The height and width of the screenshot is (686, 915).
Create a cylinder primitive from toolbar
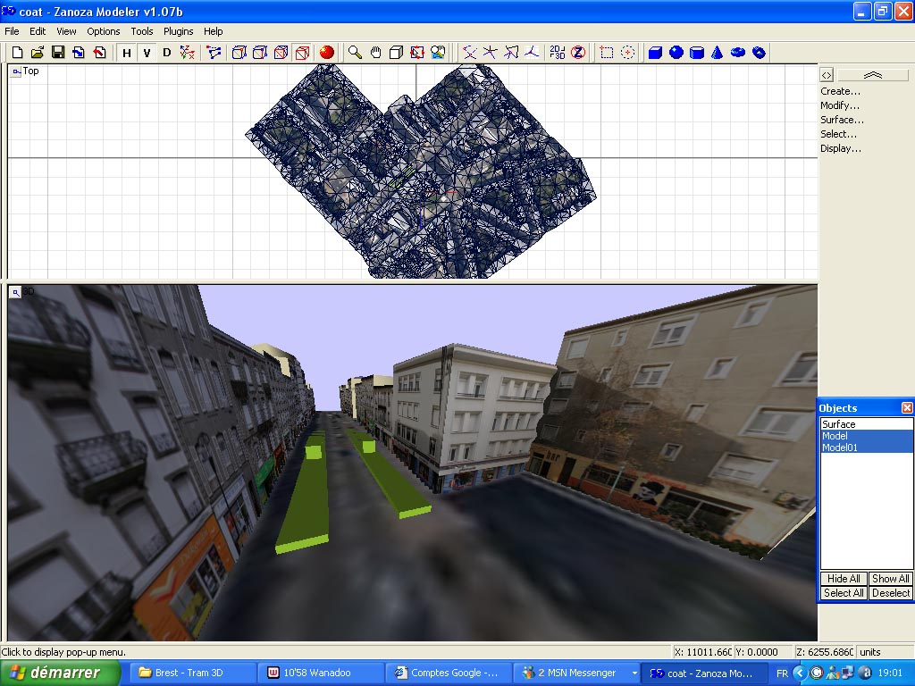tap(697, 53)
